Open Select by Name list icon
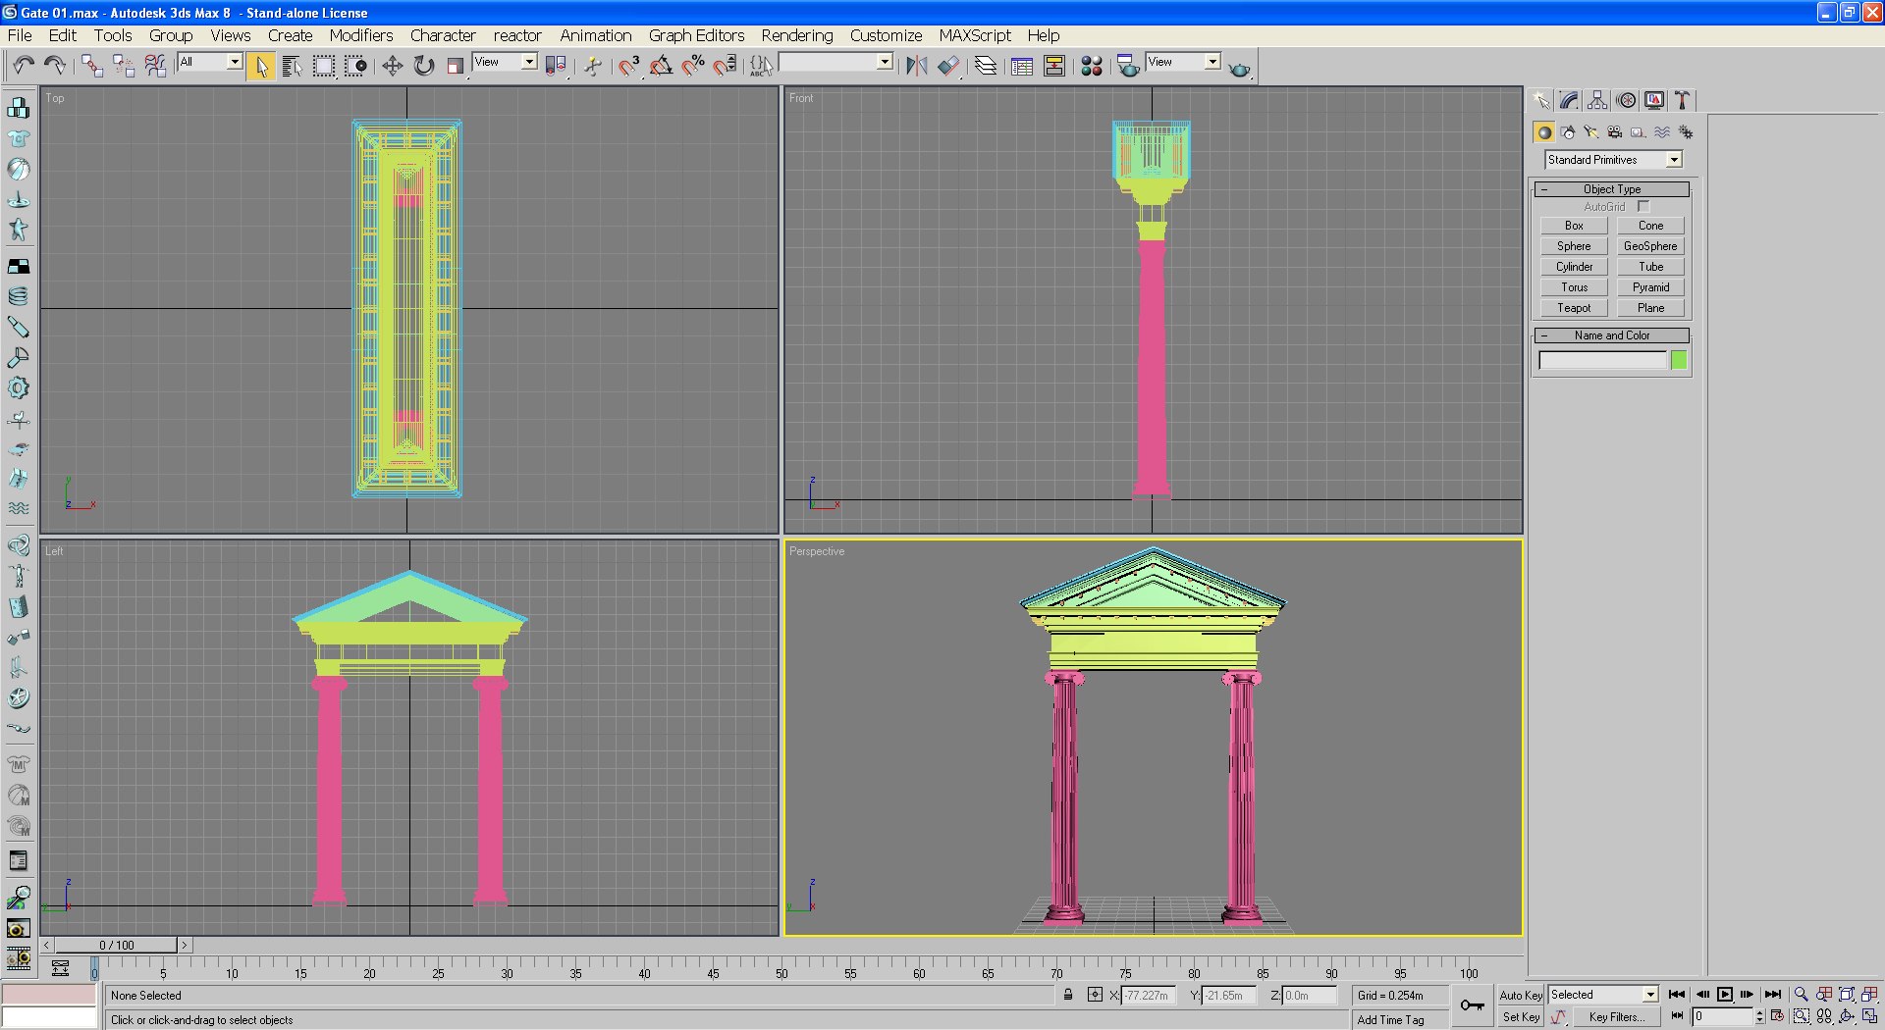The height and width of the screenshot is (1030, 1885). click(293, 66)
